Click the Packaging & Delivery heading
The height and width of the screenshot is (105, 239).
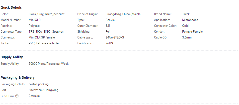click(x=18, y=77)
